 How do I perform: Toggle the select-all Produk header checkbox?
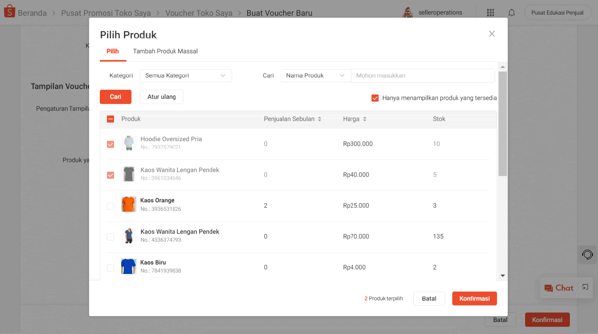click(x=110, y=119)
